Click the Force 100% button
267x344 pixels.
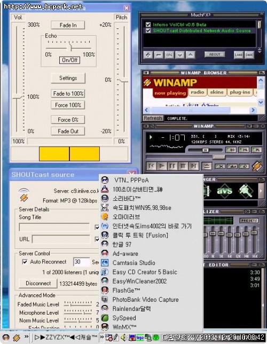68,105
